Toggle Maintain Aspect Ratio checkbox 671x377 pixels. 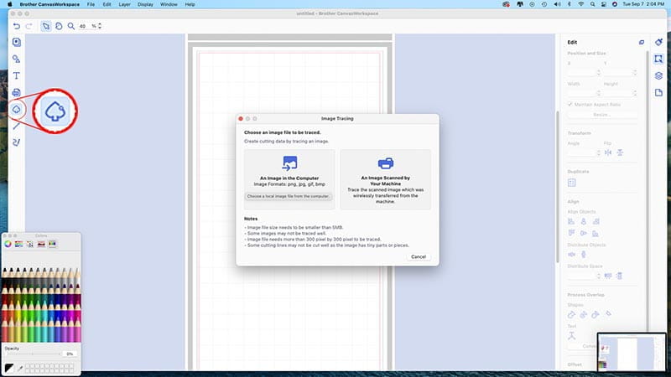coord(570,104)
